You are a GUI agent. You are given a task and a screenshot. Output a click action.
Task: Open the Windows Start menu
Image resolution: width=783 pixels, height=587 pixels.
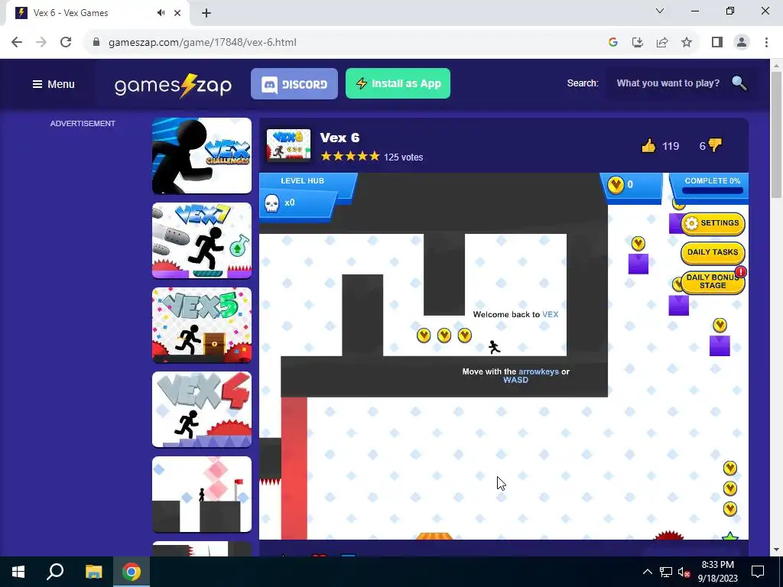click(18, 572)
